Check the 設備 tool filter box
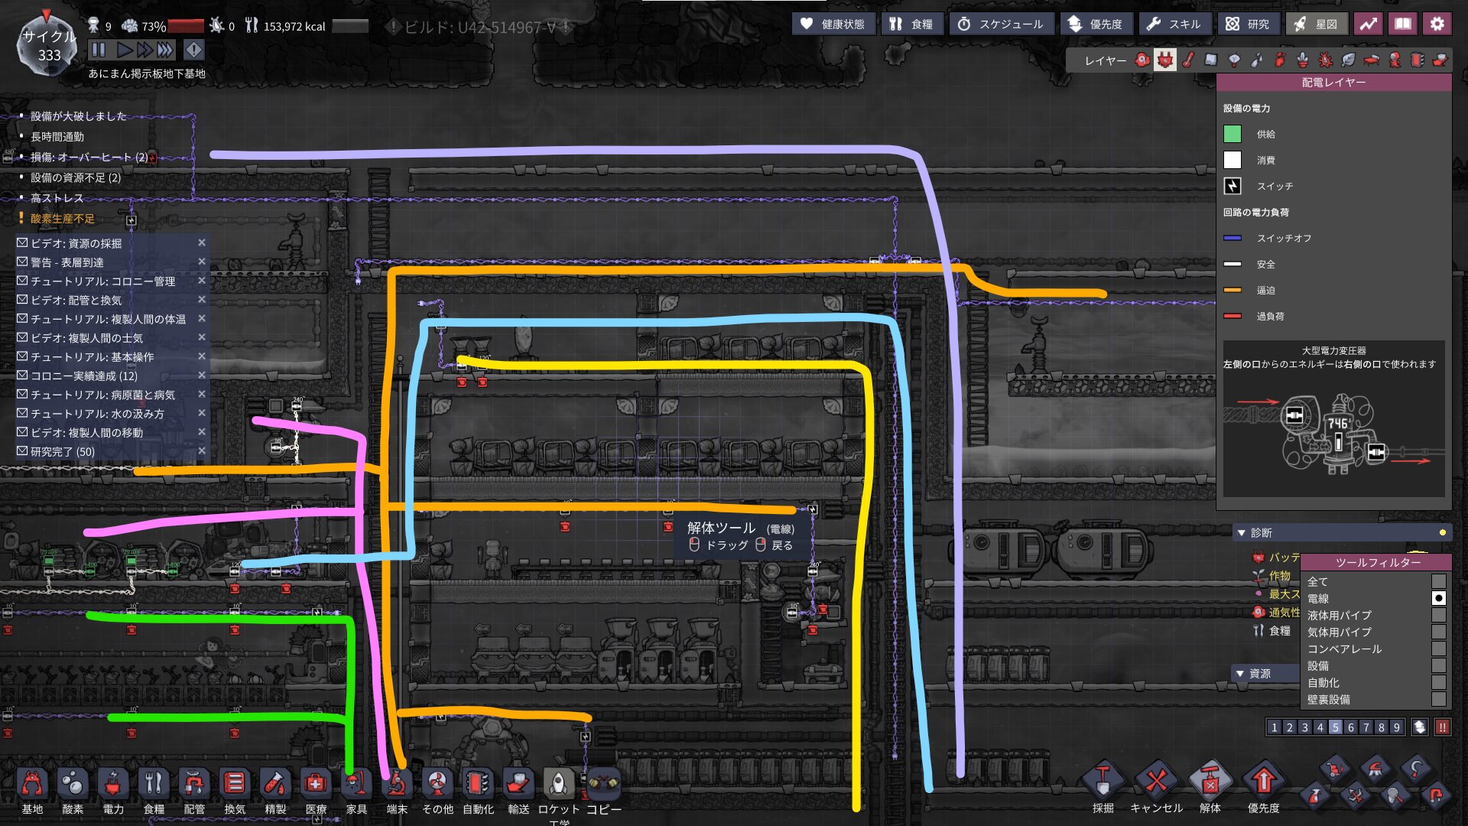 pos(1439,665)
